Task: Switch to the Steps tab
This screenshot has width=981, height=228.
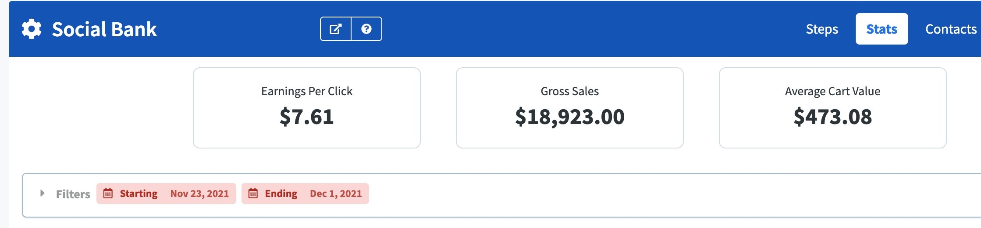Action: 822,29
